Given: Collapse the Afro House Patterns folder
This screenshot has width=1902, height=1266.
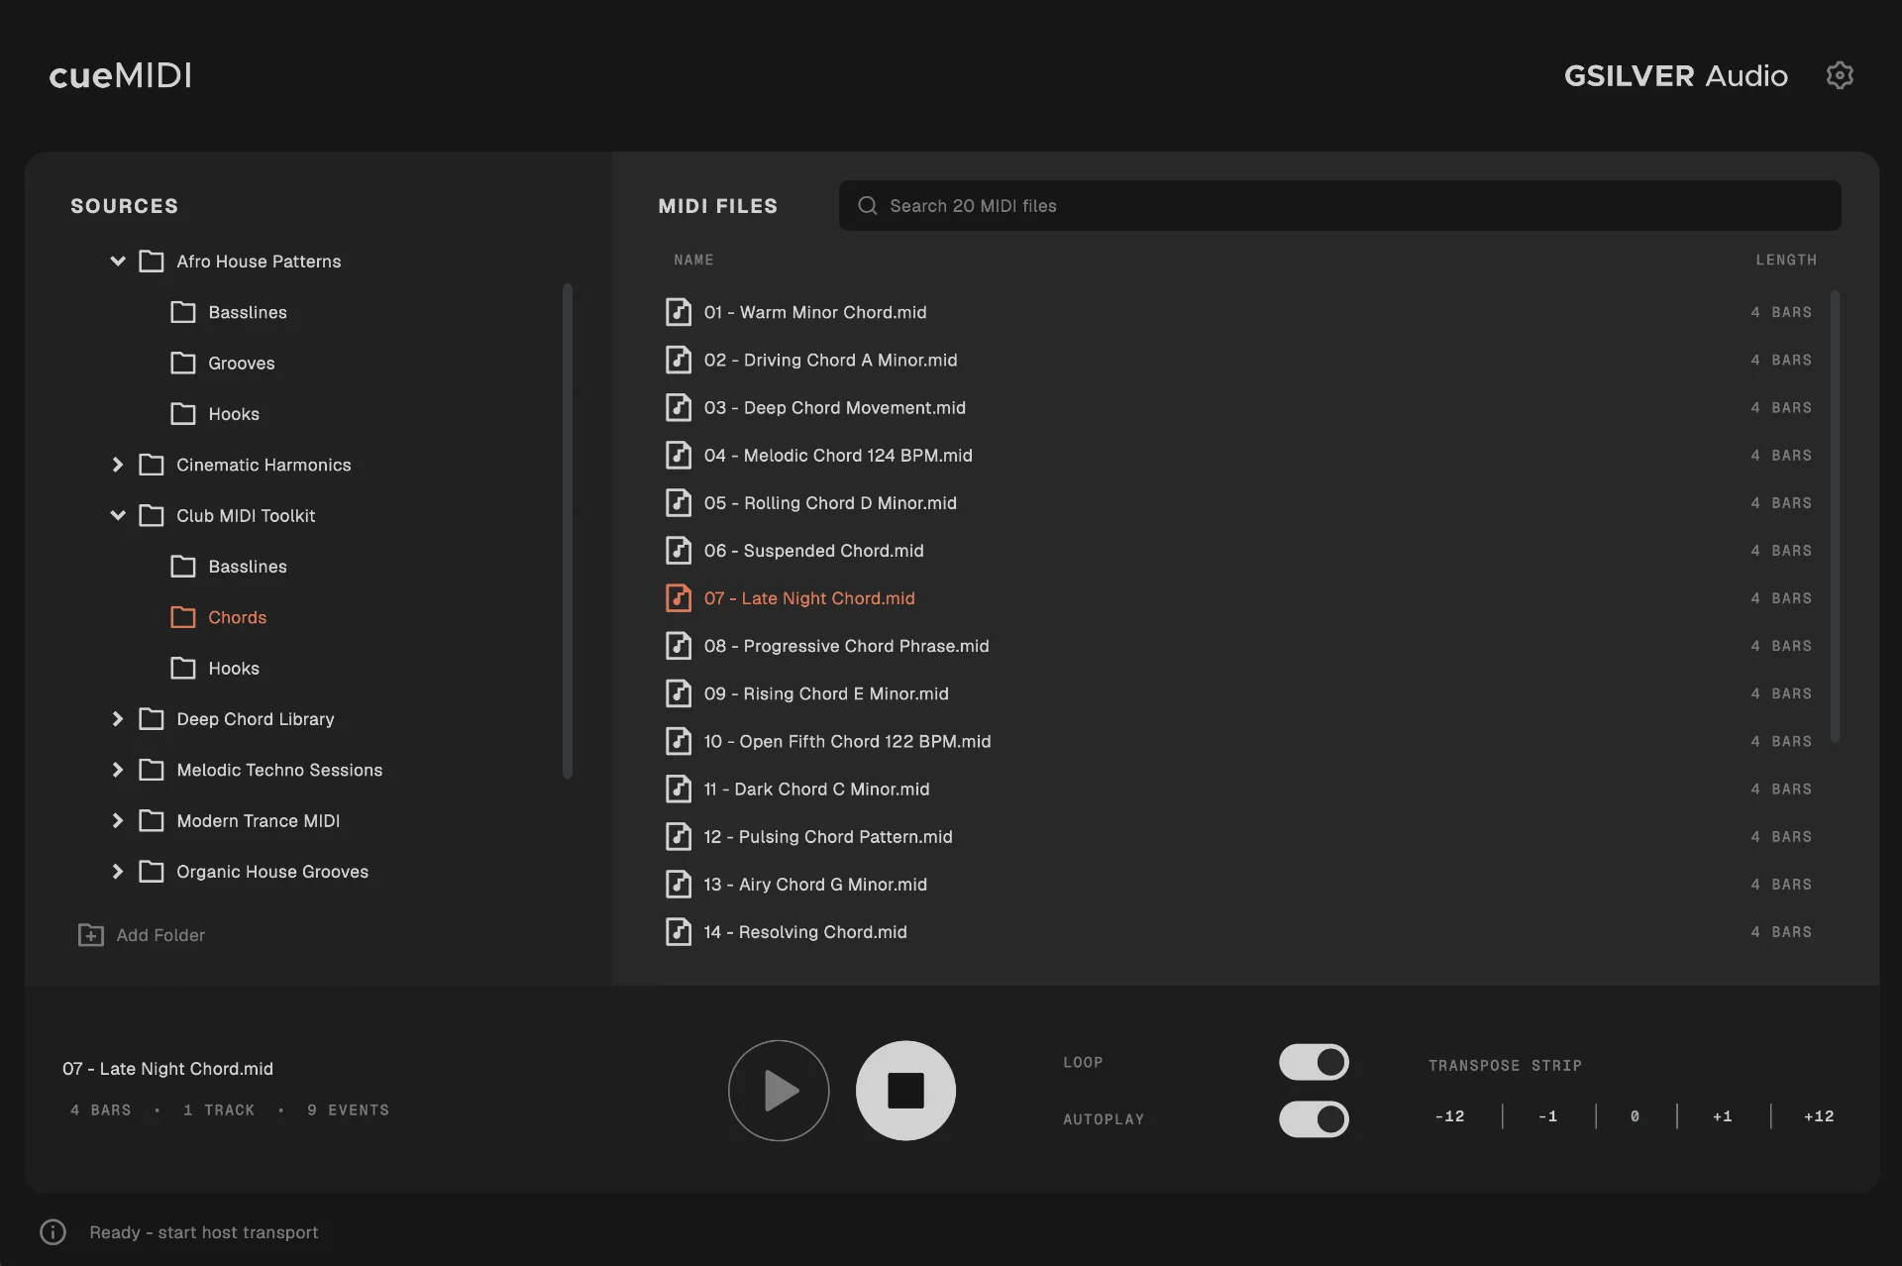Looking at the screenshot, I should click(x=118, y=262).
